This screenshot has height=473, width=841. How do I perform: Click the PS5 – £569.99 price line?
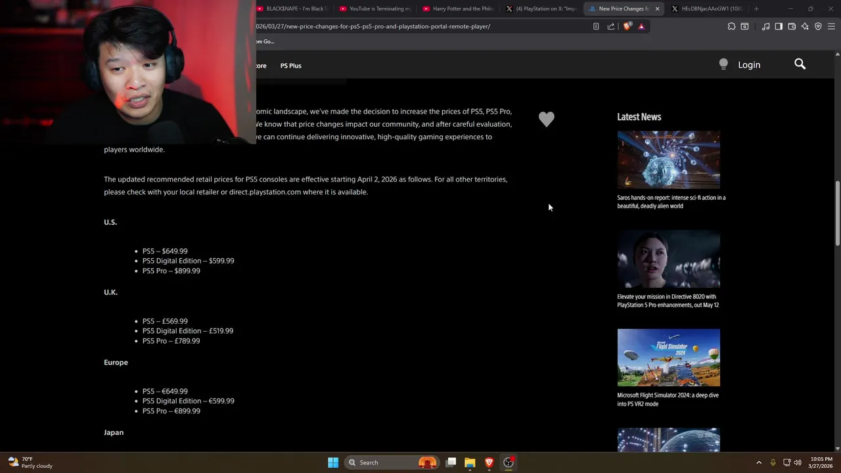click(x=165, y=321)
